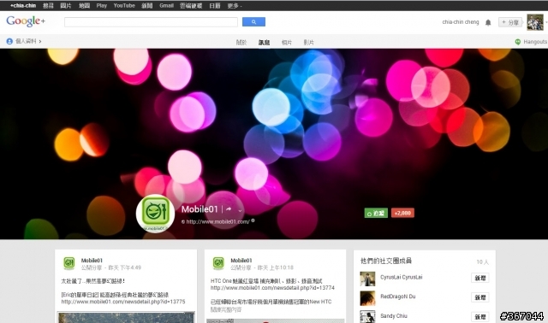Open Gmail in the top bar

coord(166,6)
